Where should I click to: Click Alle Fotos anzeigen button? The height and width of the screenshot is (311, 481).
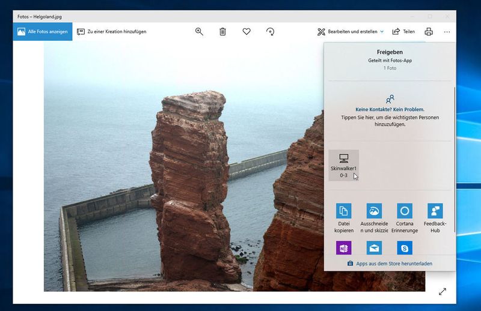click(x=43, y=32)
